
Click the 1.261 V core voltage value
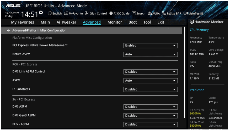213,54
